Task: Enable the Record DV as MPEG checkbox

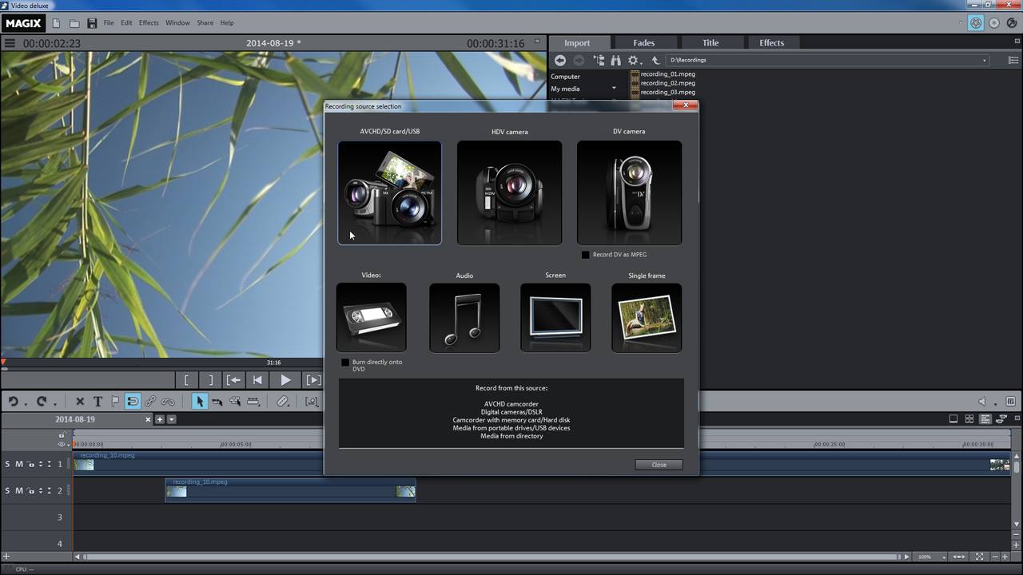Action: (x=586, y=254)
